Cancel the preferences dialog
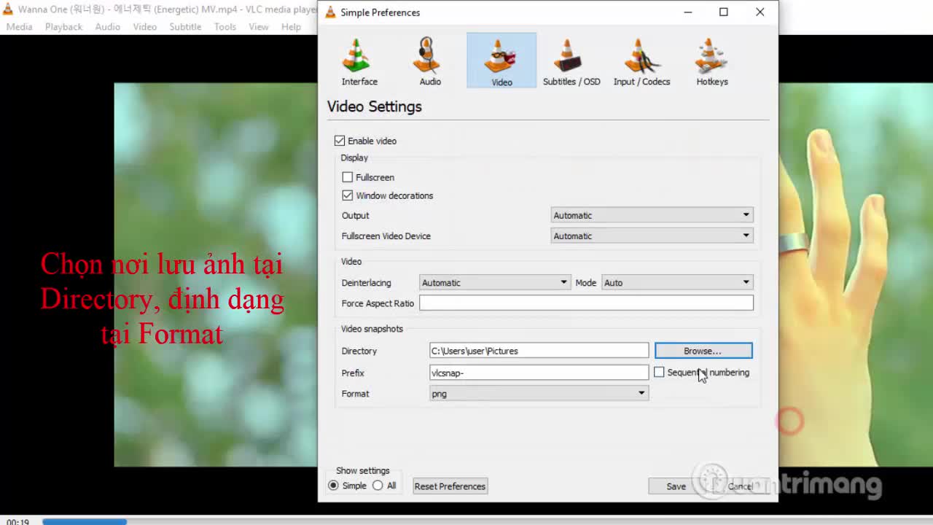This screenshot has width=933, height=525. click(741, 486)
